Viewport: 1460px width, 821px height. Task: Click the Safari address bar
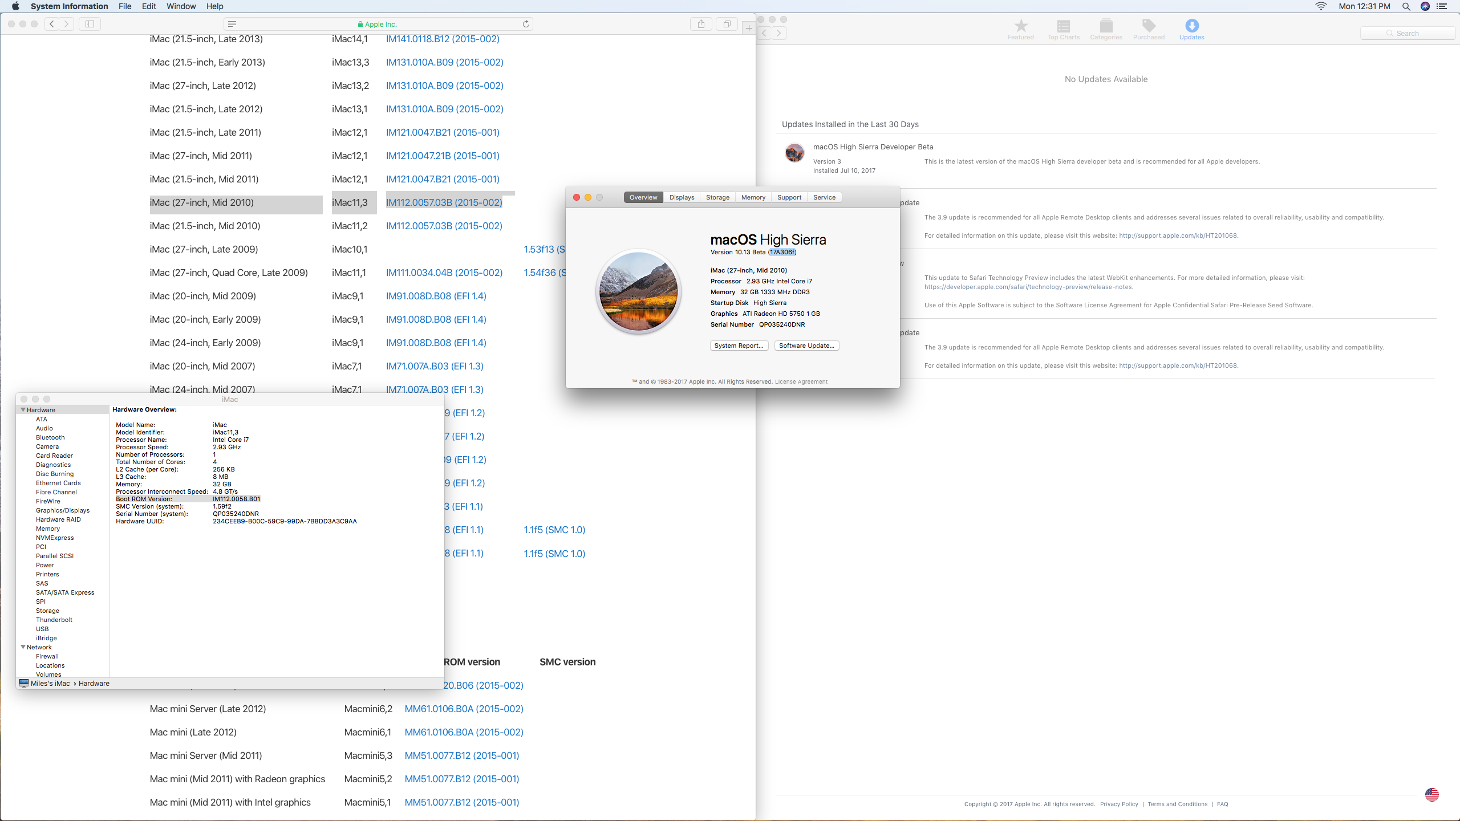tap(378, 24)
